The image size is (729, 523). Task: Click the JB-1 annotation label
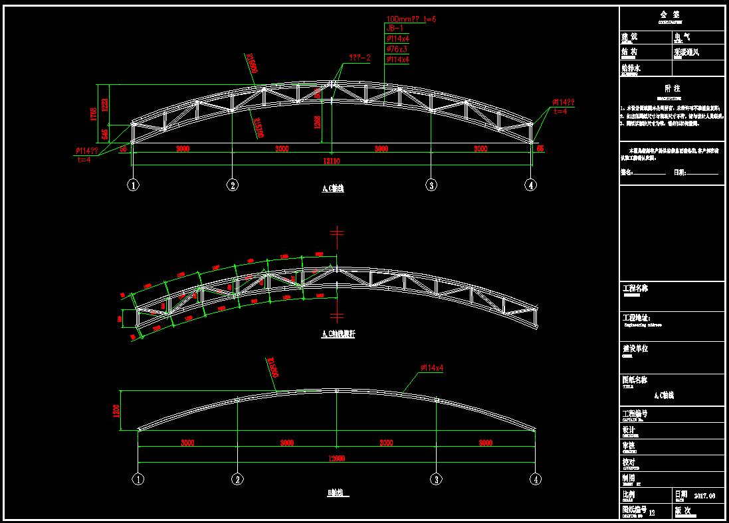click(x=395, y=29)
